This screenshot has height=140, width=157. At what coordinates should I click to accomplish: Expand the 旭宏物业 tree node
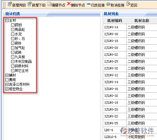tap(7, 89)
